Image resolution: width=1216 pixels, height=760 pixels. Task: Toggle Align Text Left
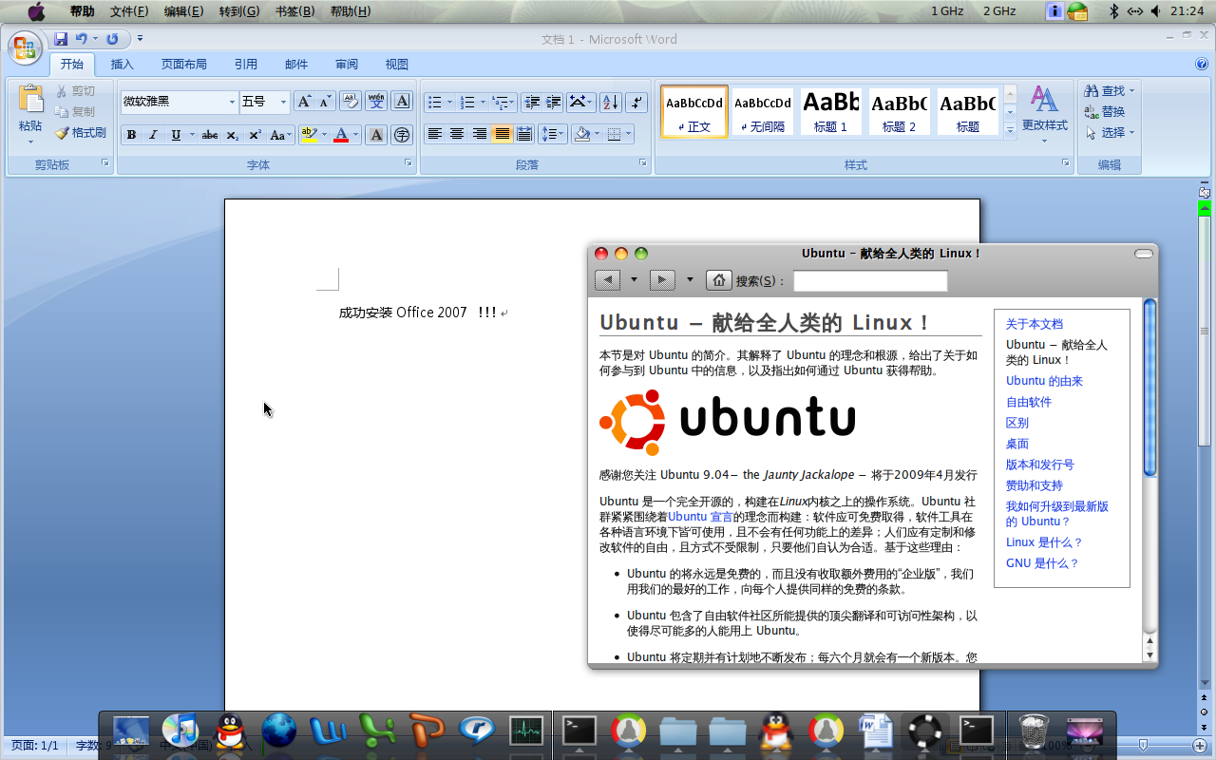click(x=434, y=134)
